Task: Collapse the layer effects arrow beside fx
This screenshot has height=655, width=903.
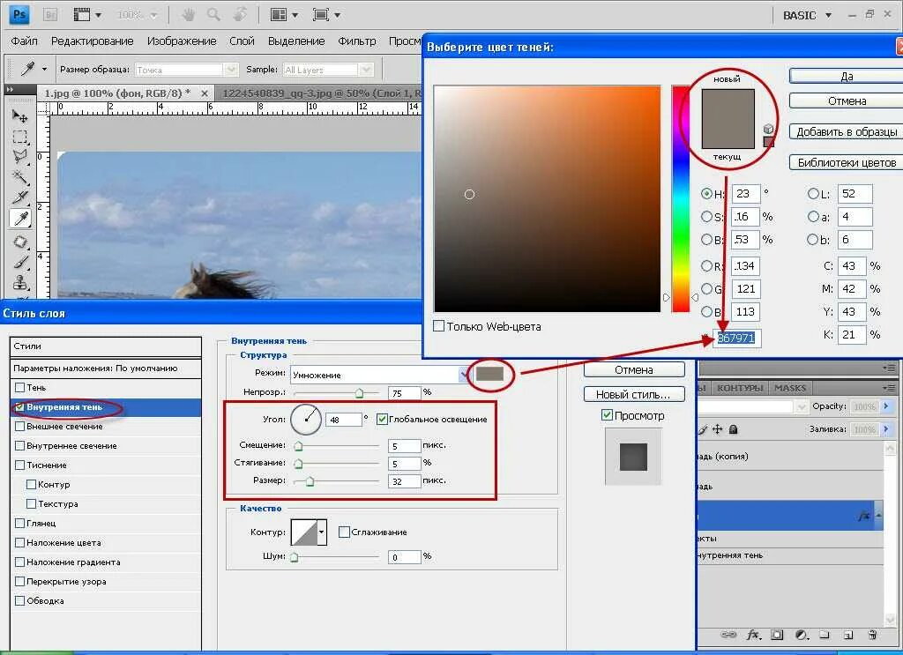Action: (x=879, y=516)
